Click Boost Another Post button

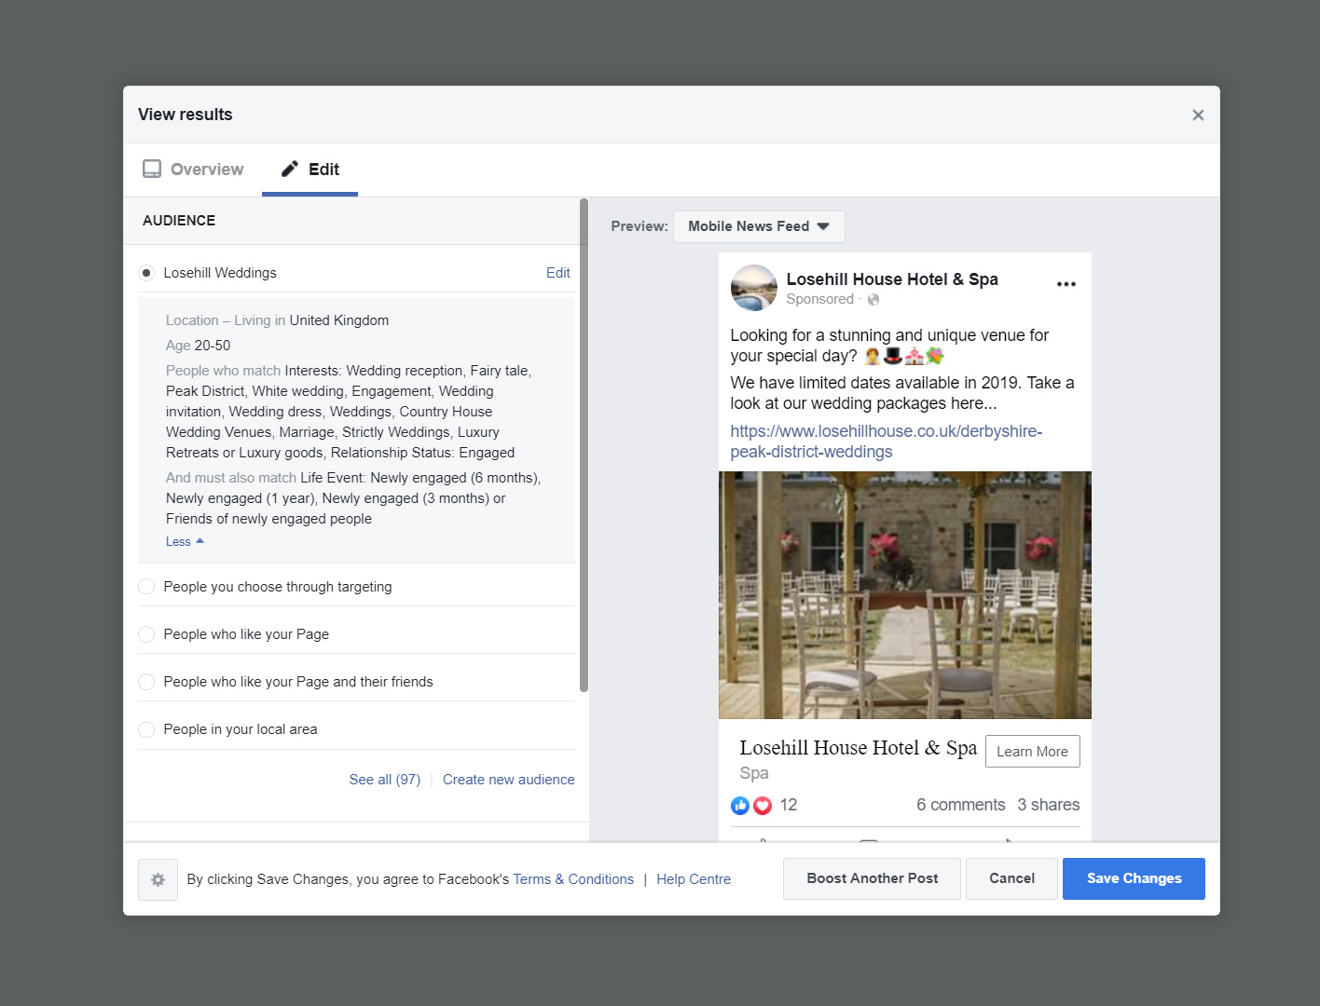tap(872, 878)
